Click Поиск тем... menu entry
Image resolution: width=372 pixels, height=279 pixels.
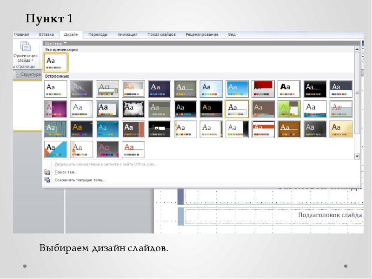(x=66, y=172)
